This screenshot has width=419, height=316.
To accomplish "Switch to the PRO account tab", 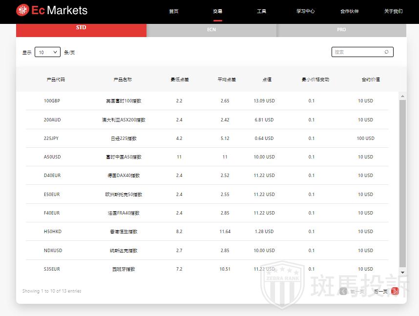I will click(341, 30).
